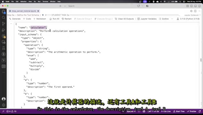Click the "multiply" enum value

coord(37,66)
